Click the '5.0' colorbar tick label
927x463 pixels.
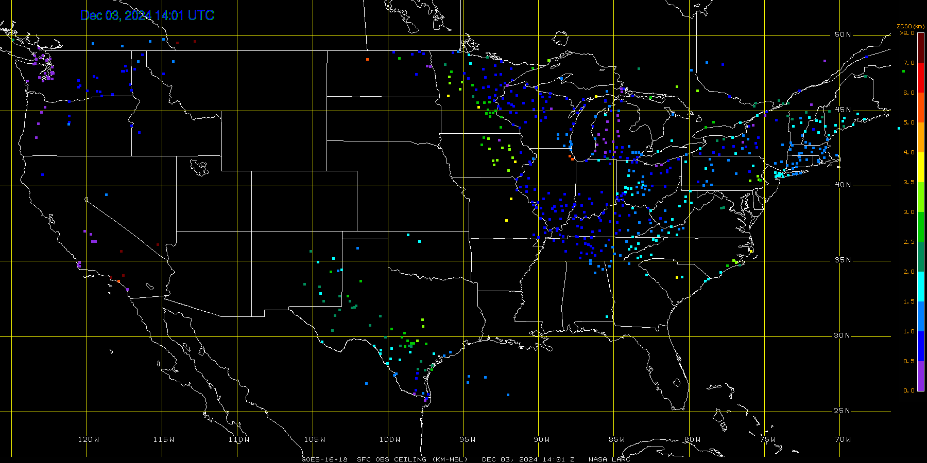(909, 122)
